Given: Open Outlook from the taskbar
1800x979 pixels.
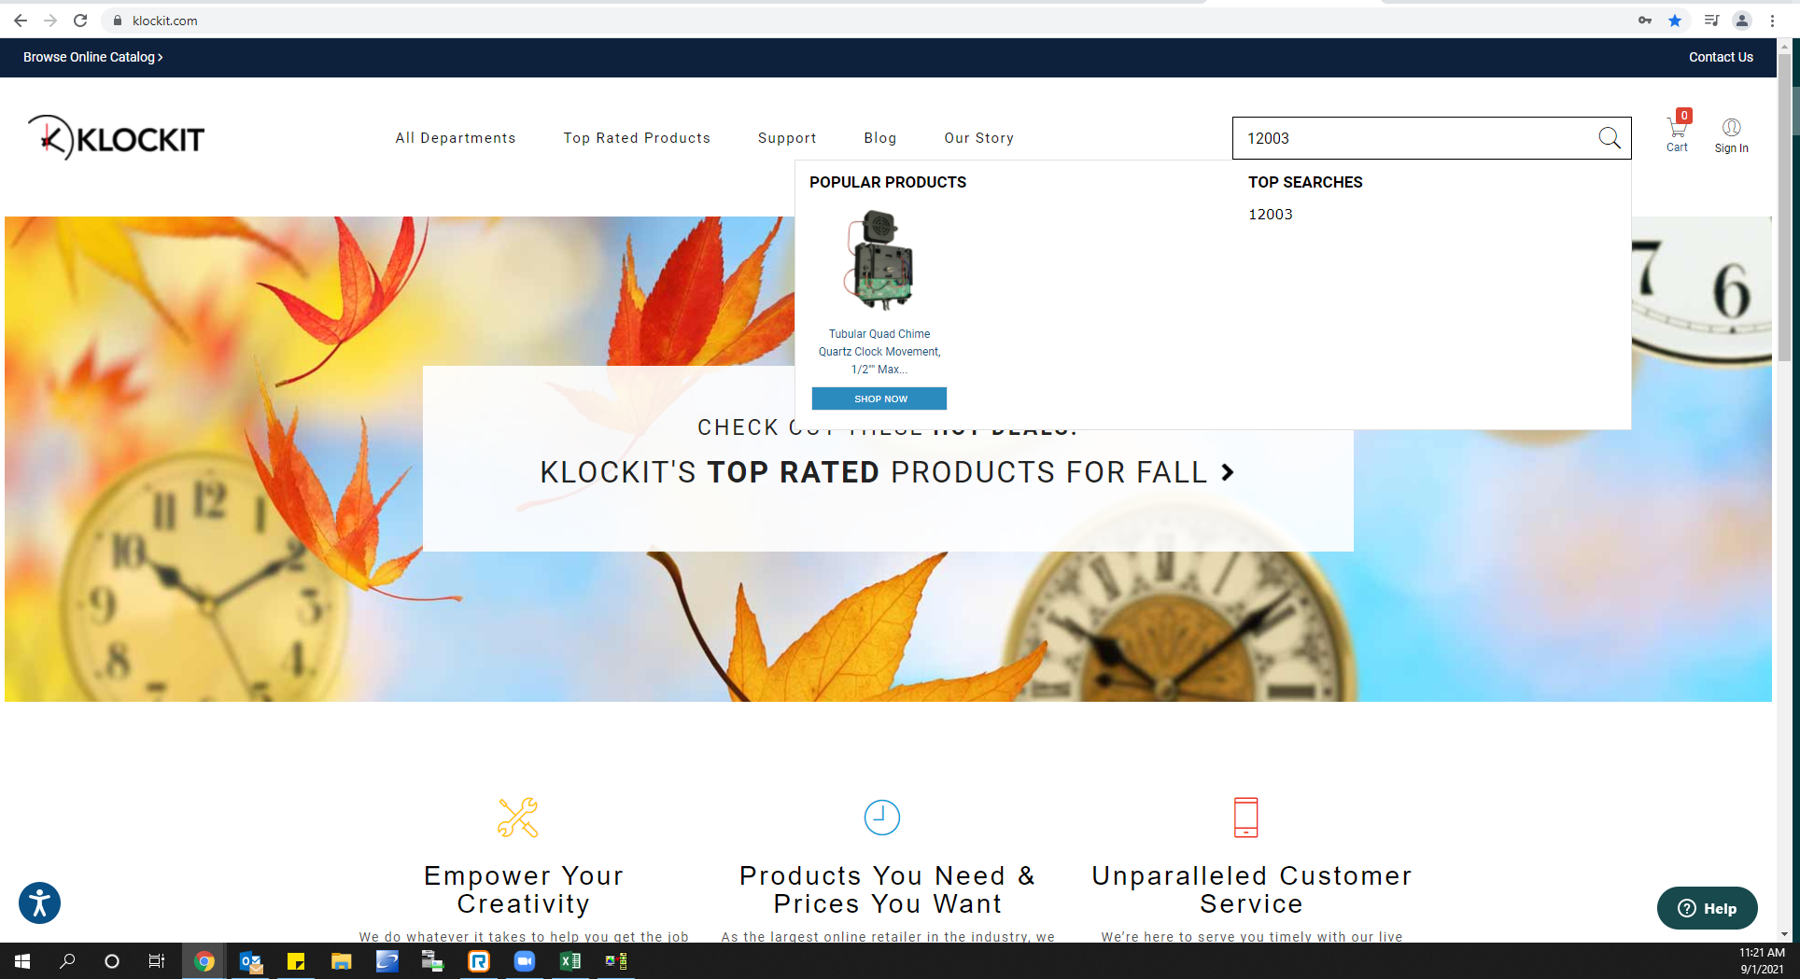Looking at the screenshot, I should pos(250,960).
